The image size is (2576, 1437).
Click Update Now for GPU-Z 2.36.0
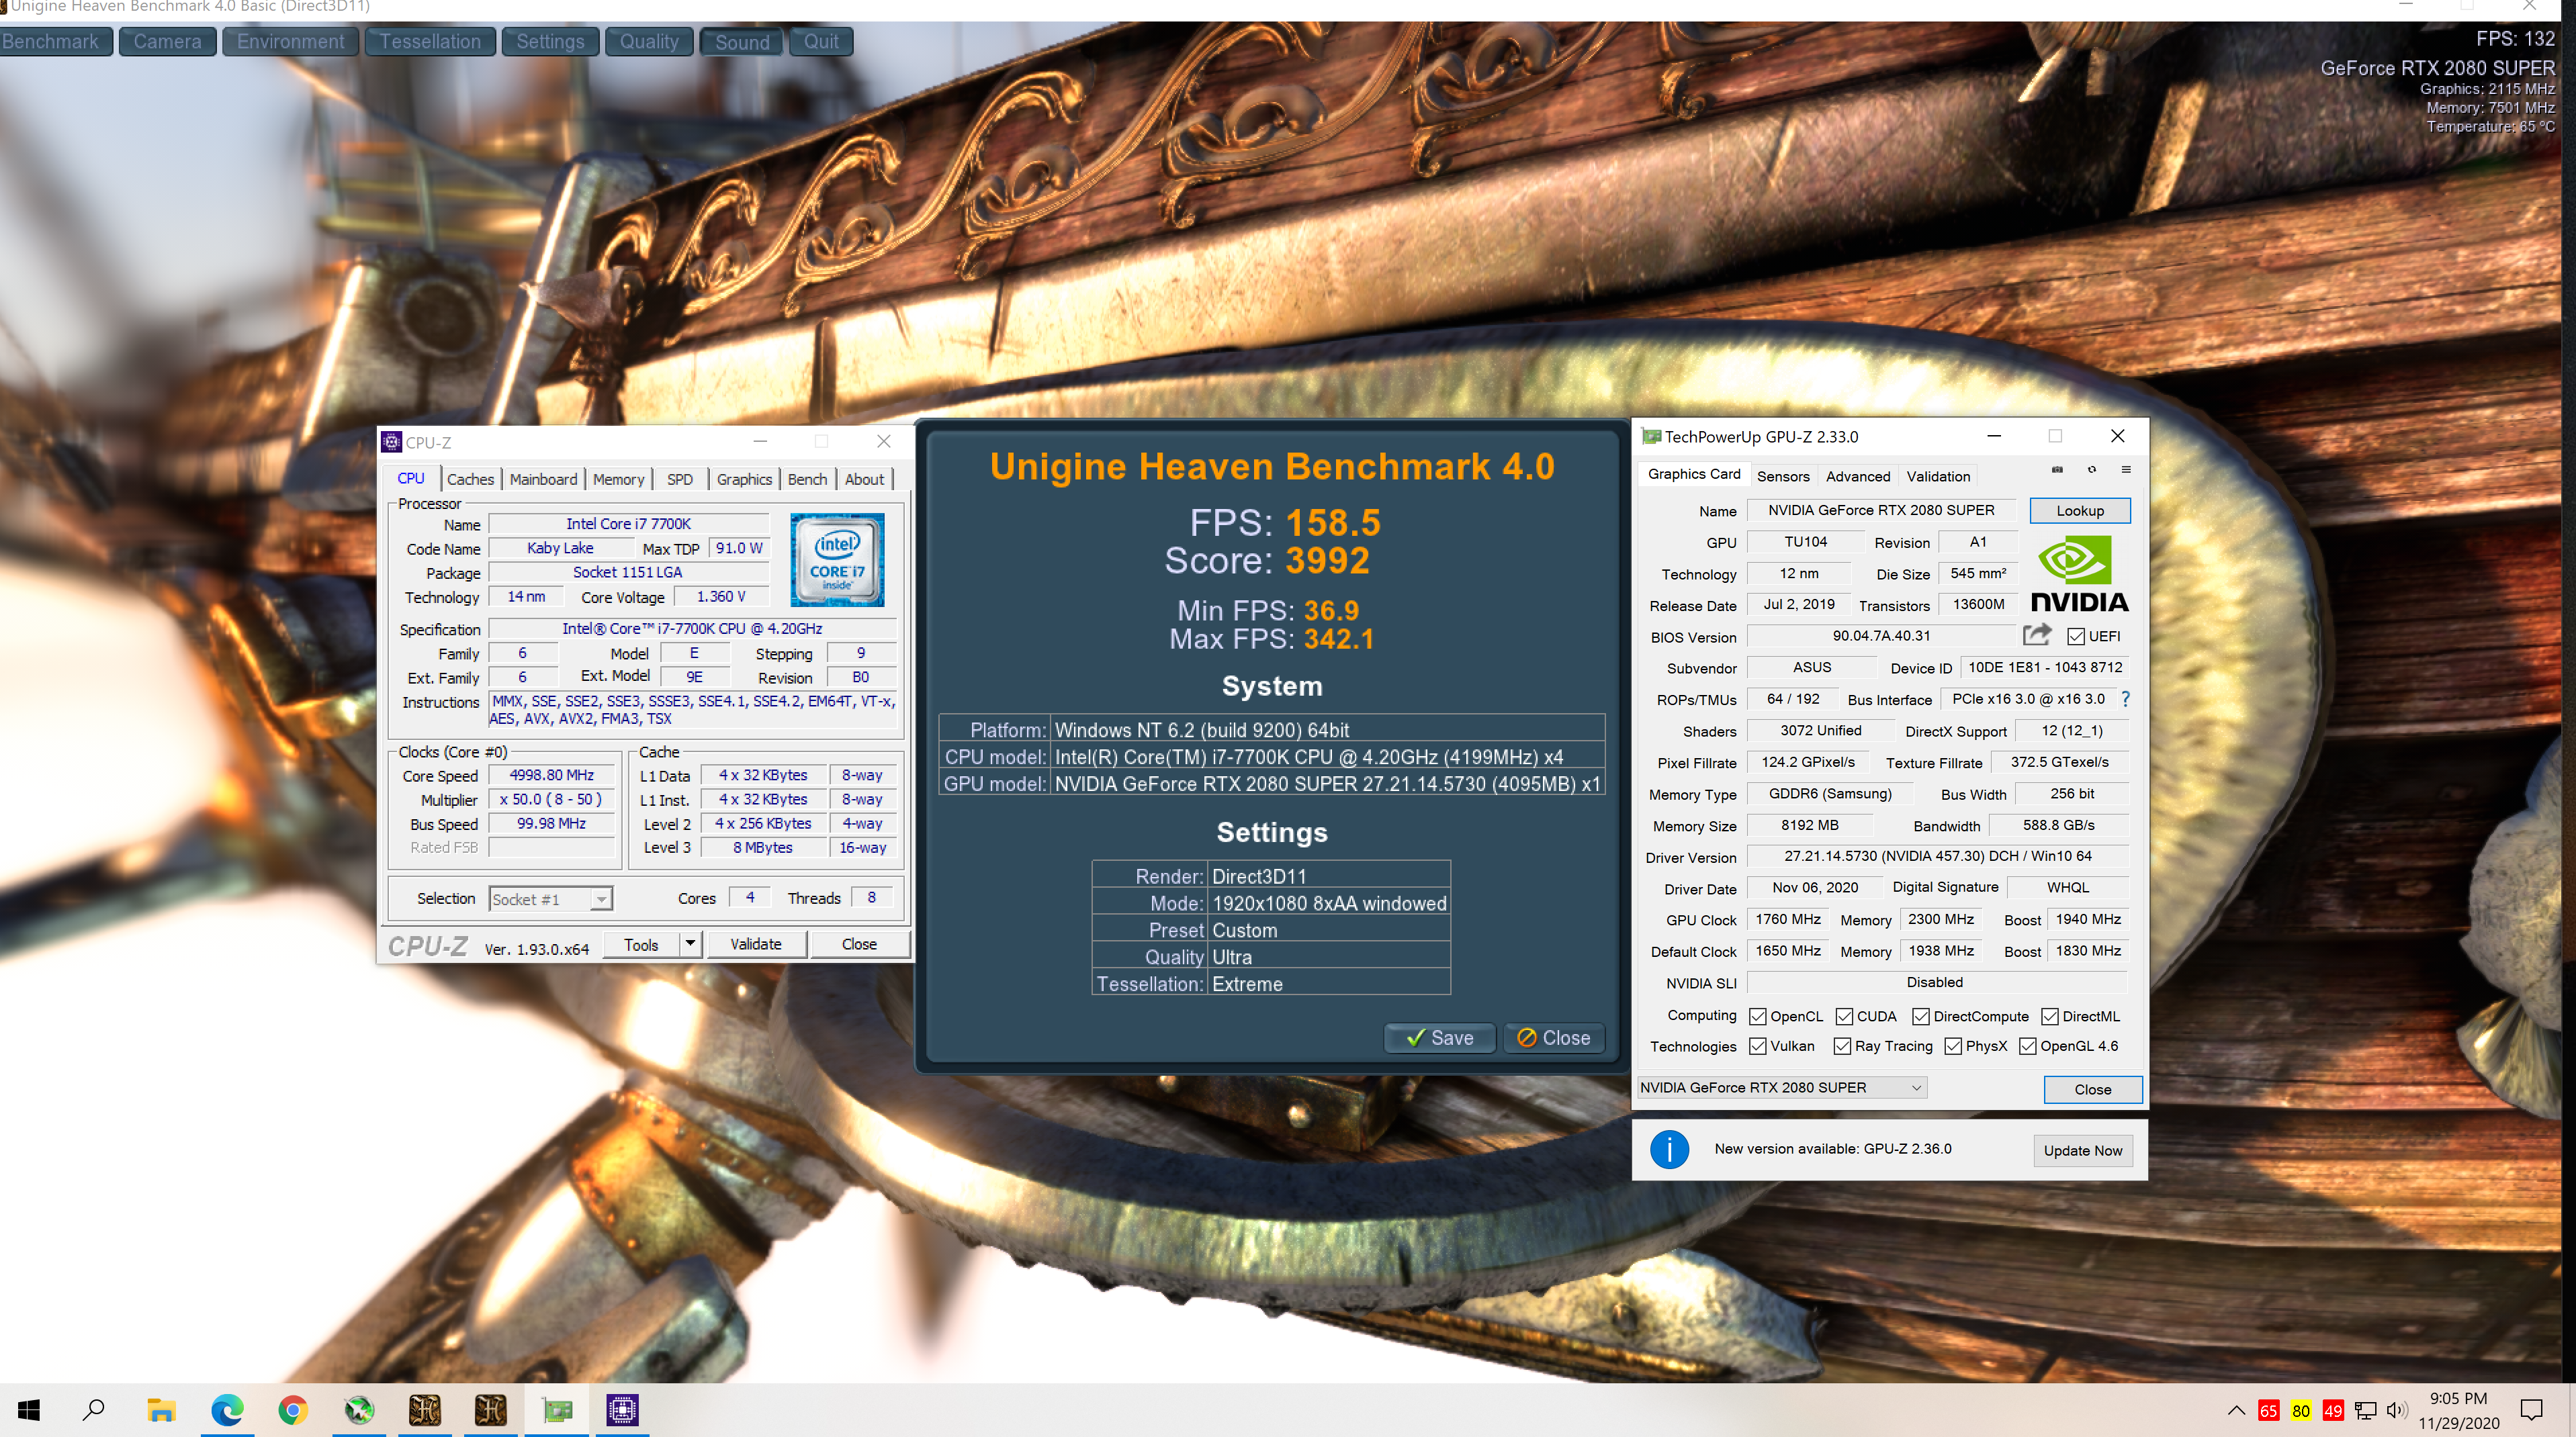pyautogui.click(x=2082, y=1150)
